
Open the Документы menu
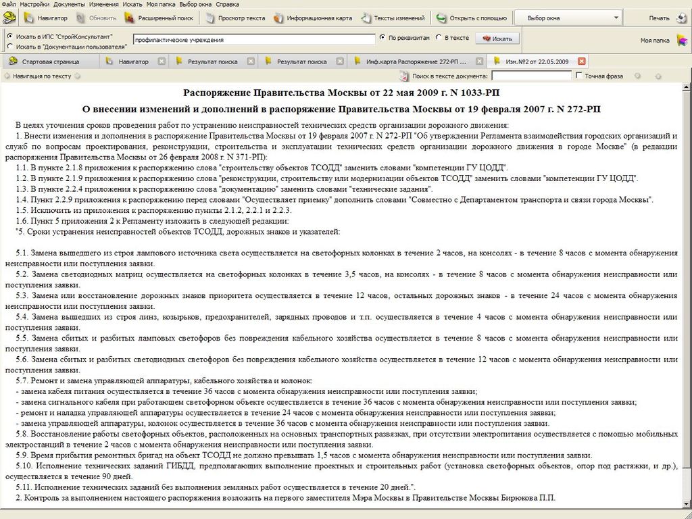(x=70, y=4)
